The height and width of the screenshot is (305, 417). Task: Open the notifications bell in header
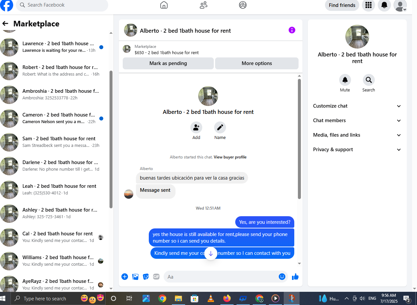coord(384,5)
